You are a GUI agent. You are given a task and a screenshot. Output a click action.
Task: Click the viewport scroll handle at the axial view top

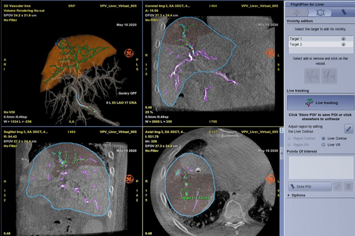click(282, 130)
